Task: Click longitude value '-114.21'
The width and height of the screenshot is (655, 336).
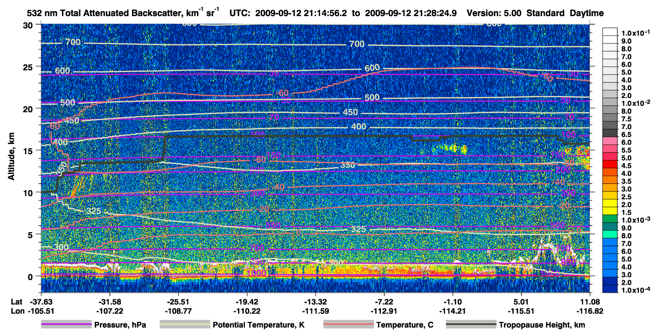Action: tap(453, 311)
